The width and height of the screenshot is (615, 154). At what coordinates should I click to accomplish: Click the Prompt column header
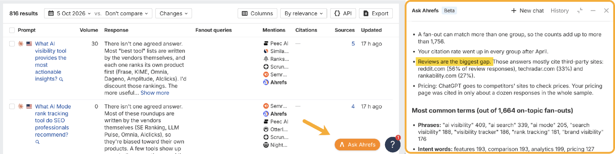pos(26,30)
